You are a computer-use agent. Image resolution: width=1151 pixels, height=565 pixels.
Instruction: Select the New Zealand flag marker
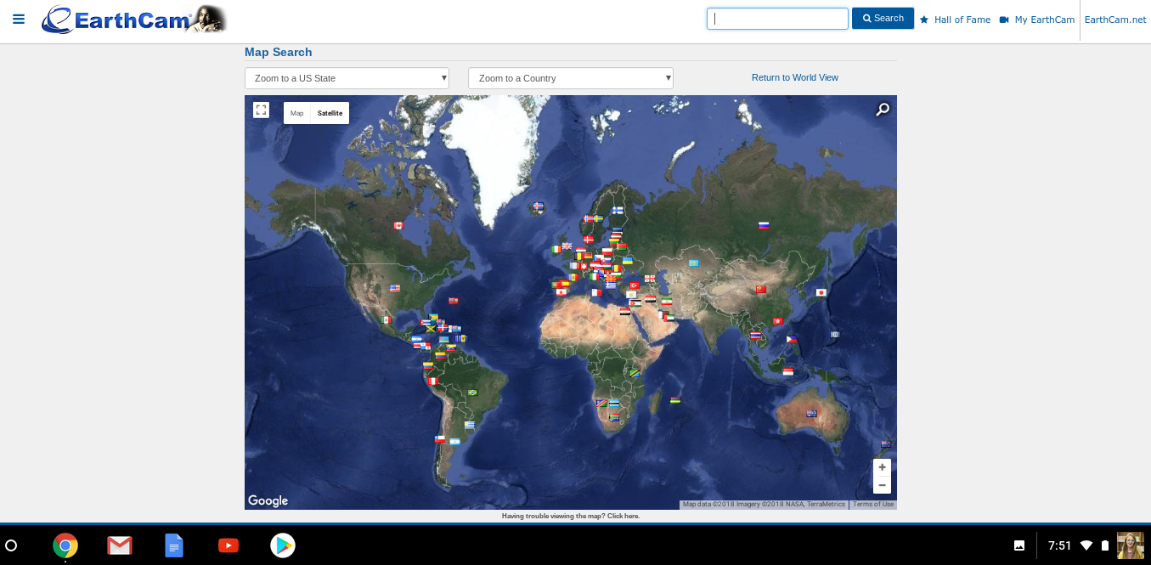pos(886,444)
